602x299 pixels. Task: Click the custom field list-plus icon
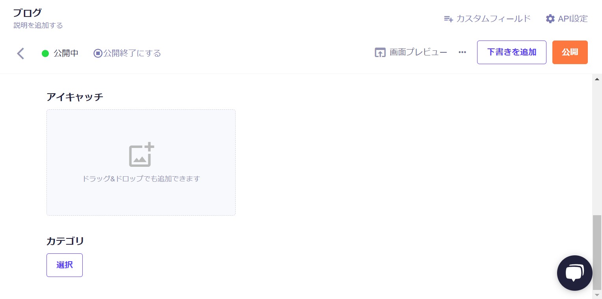(x=448, y=19)
